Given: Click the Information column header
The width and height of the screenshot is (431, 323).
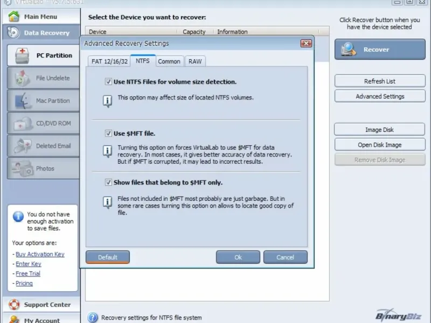Looking at the screenshot, I should (x=266, y=32).
